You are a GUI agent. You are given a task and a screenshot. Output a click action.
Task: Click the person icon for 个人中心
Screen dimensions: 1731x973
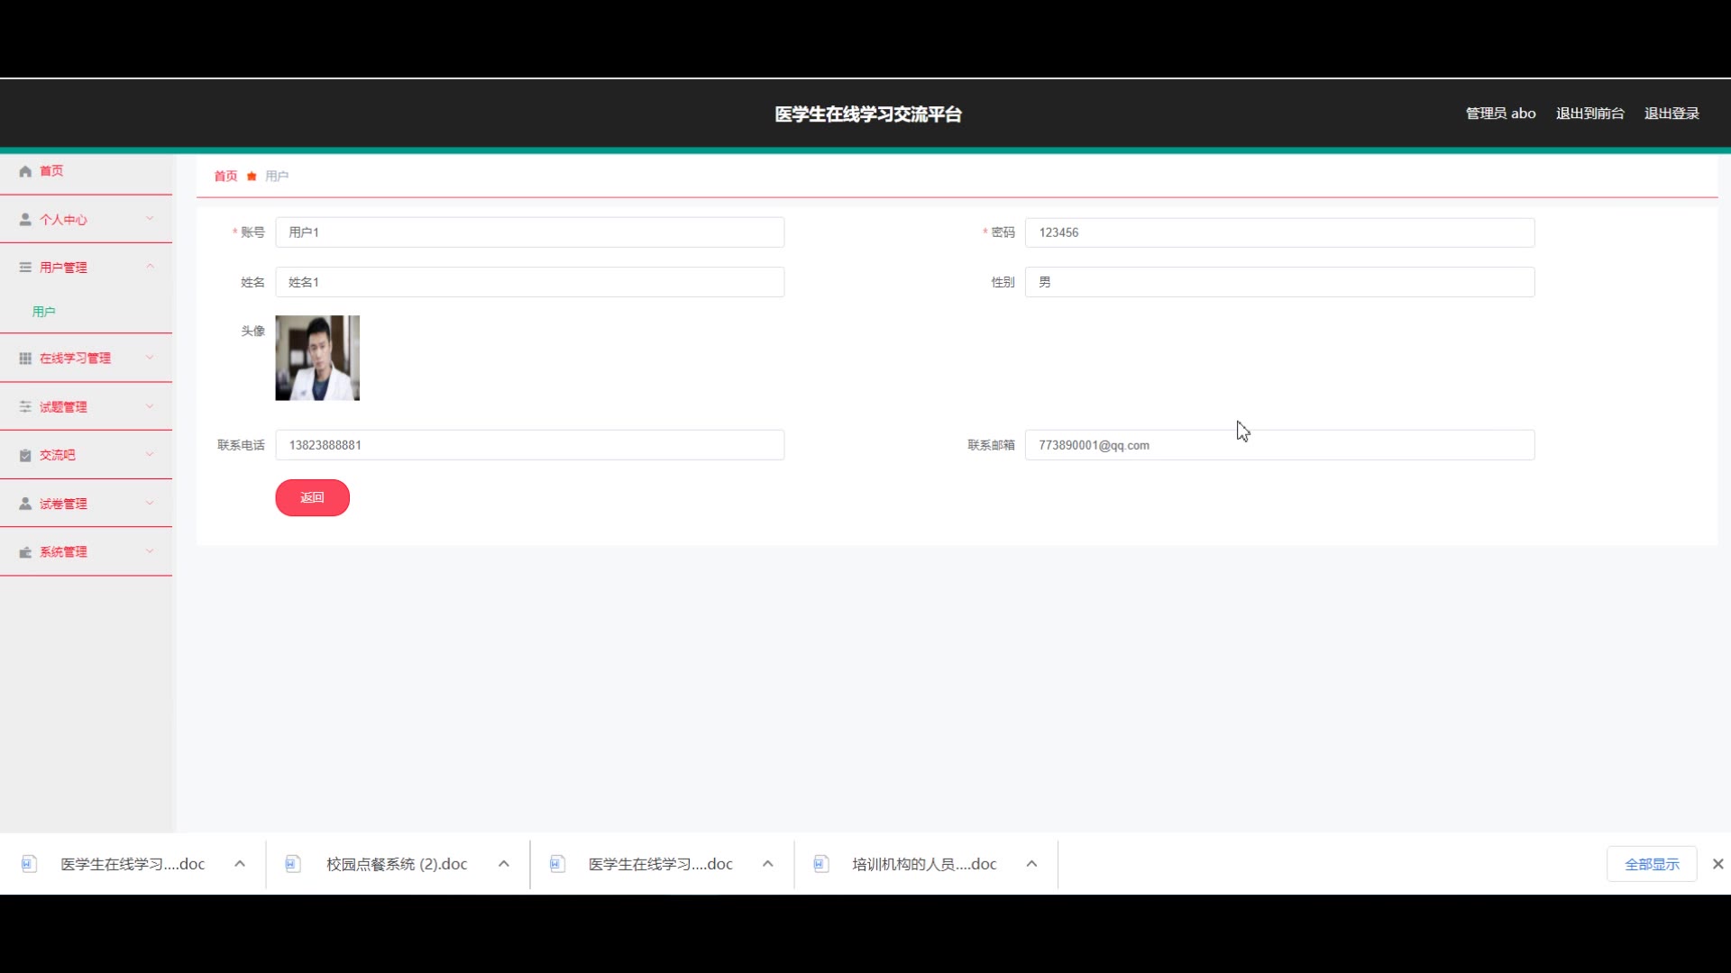click(25, 220)
